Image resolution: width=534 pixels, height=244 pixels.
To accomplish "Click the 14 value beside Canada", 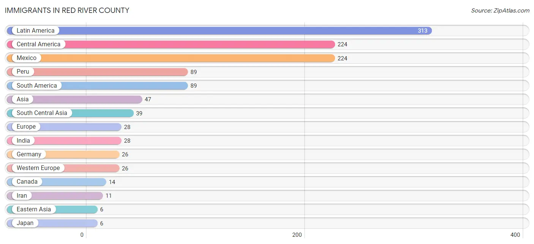I will [112, 182].
